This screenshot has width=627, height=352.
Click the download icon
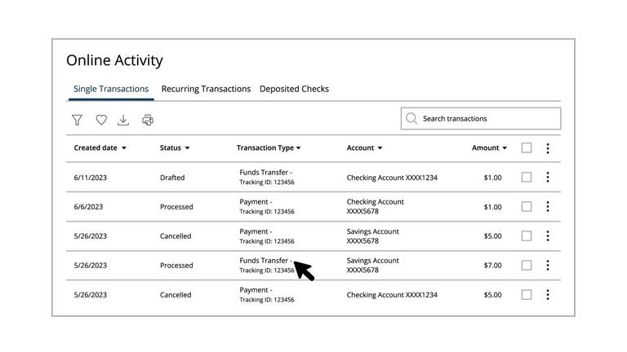123,120
